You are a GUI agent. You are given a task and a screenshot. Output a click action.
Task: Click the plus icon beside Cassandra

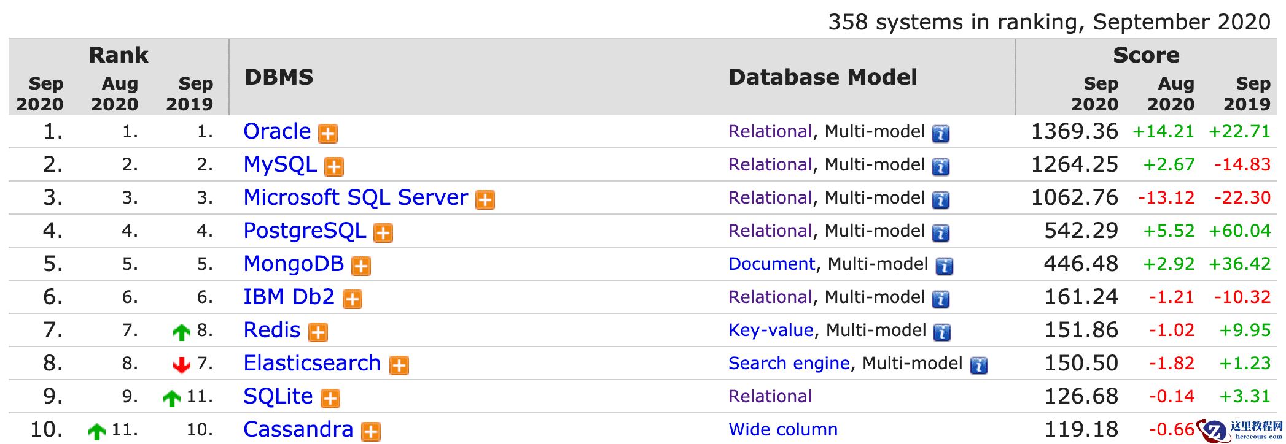pos(370,431)
